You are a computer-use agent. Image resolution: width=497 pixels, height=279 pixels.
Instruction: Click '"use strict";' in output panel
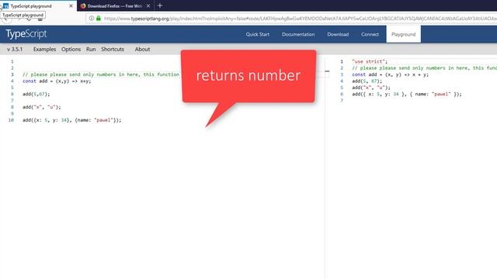370,62
